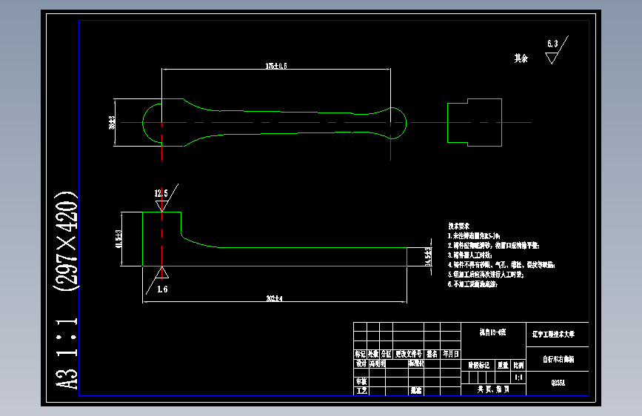Screen dimensions: 642x416
Task: Click the 处数 title block cell
Action: 373,354
